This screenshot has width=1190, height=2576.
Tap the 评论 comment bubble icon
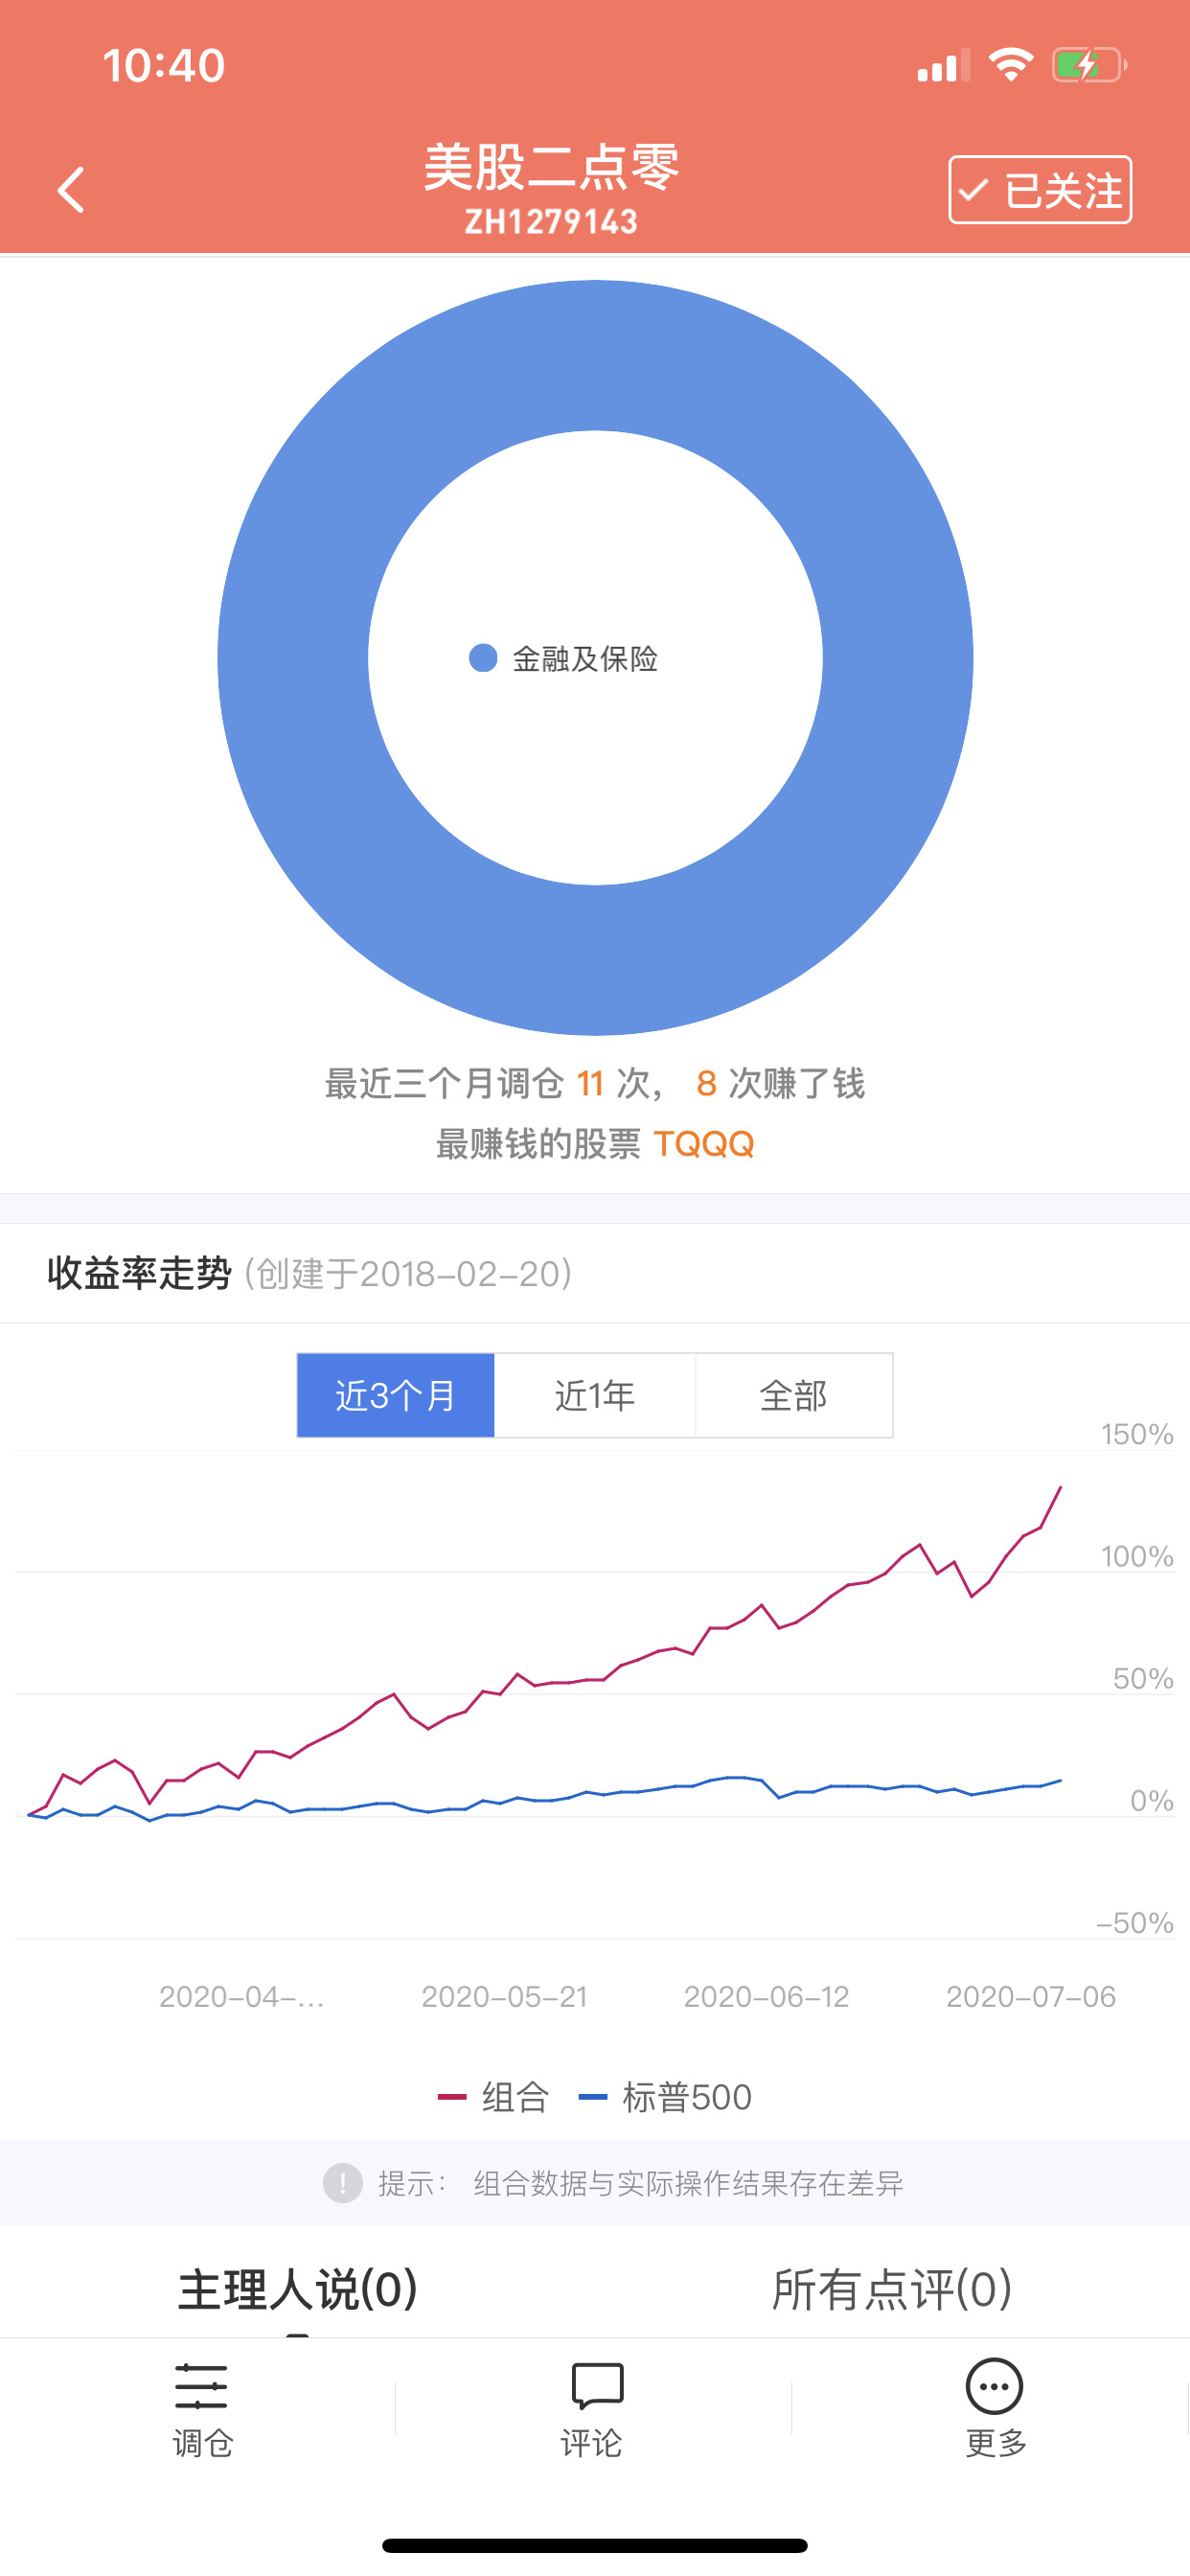(597, 2388)
